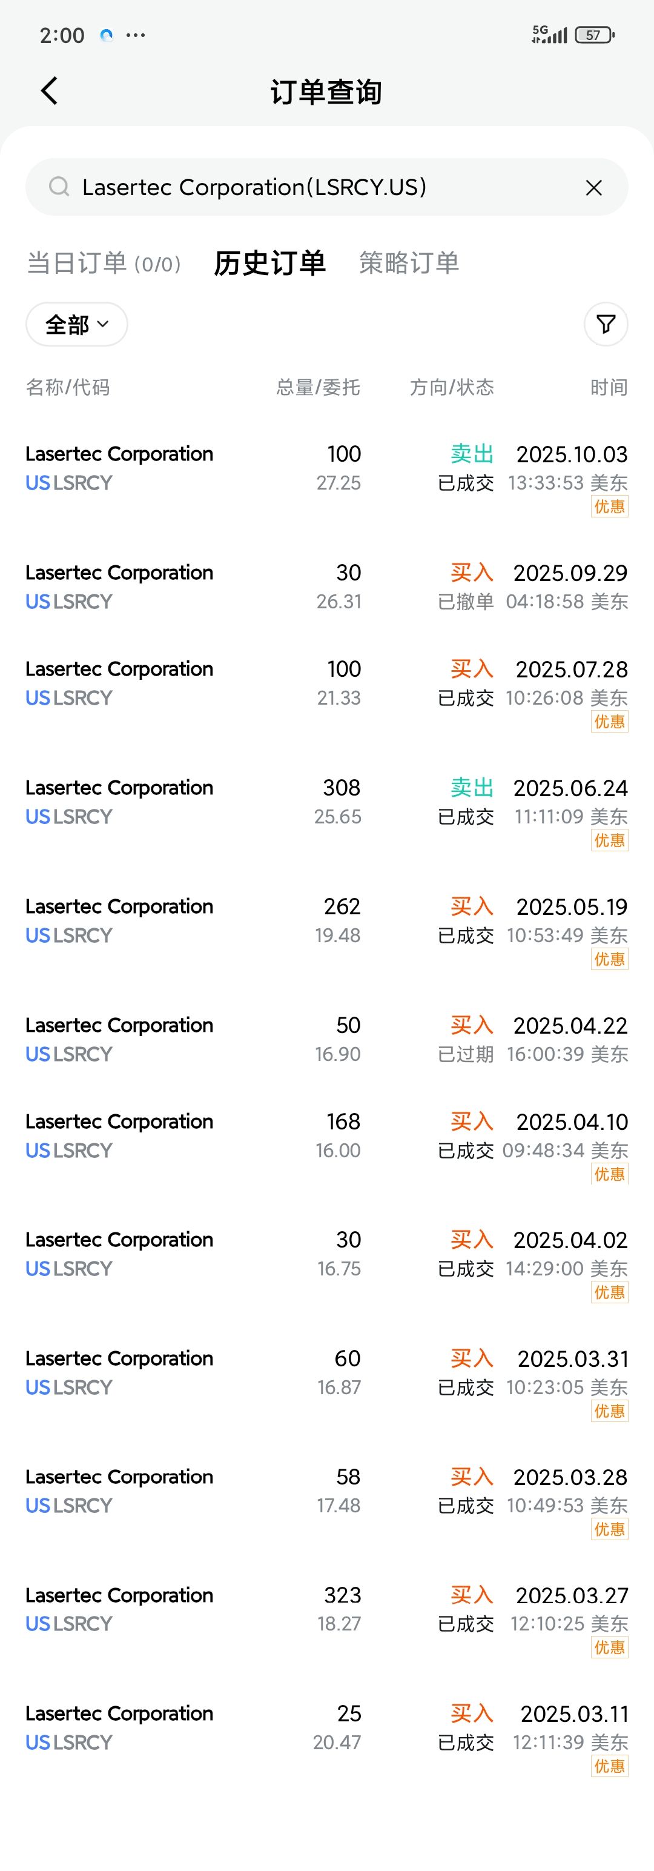Tap the 5G signal strength icon

click(549, 34)
